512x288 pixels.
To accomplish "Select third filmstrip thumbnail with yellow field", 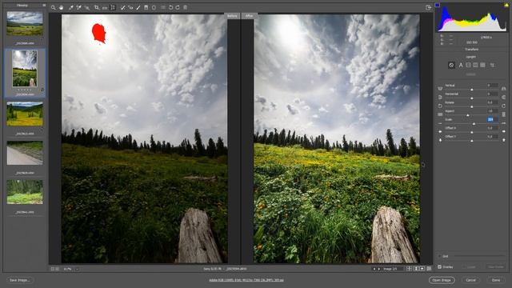I will 25,114.
